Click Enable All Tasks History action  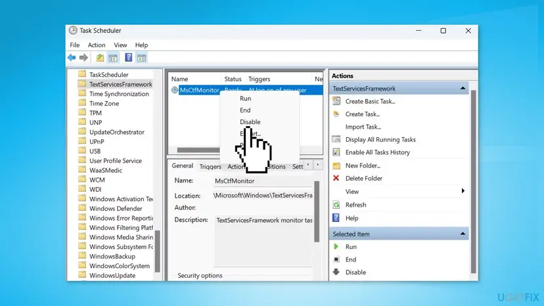pos(378,152)
